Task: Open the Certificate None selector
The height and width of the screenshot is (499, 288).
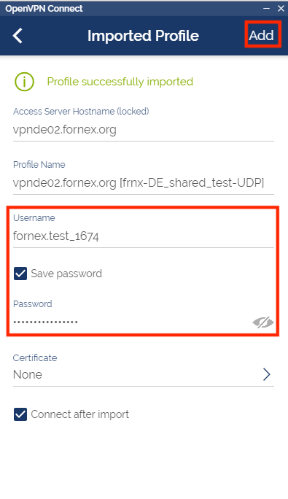Action: (x=143, y=374)
